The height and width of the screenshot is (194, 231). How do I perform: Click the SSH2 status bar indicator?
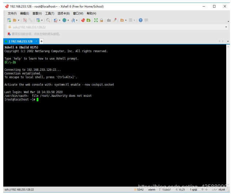pyautogui.click(x=139, y=190)
